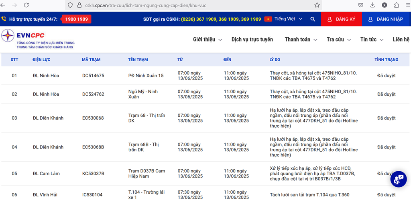This screenshot has height=202, width=411.
Task: Open the Pocket save icon
Action: pyautogui.click(x=361, y=5)
